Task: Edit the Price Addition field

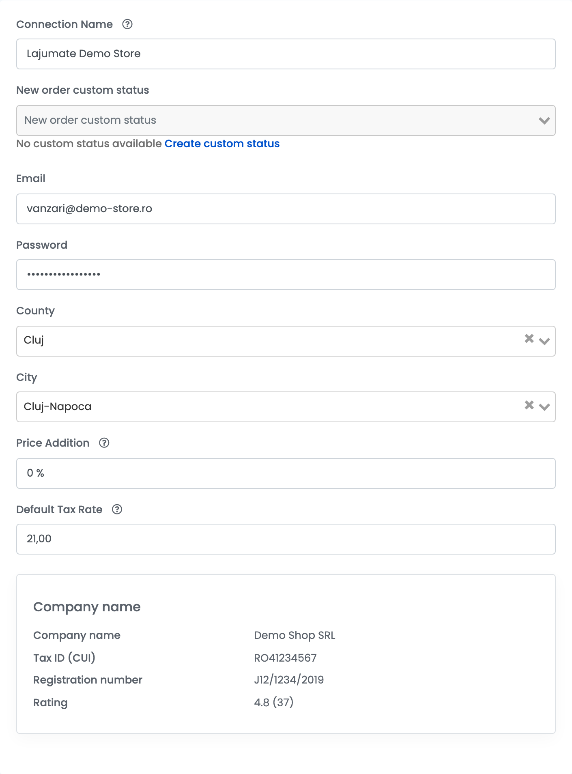Action: tap(286, 473)
